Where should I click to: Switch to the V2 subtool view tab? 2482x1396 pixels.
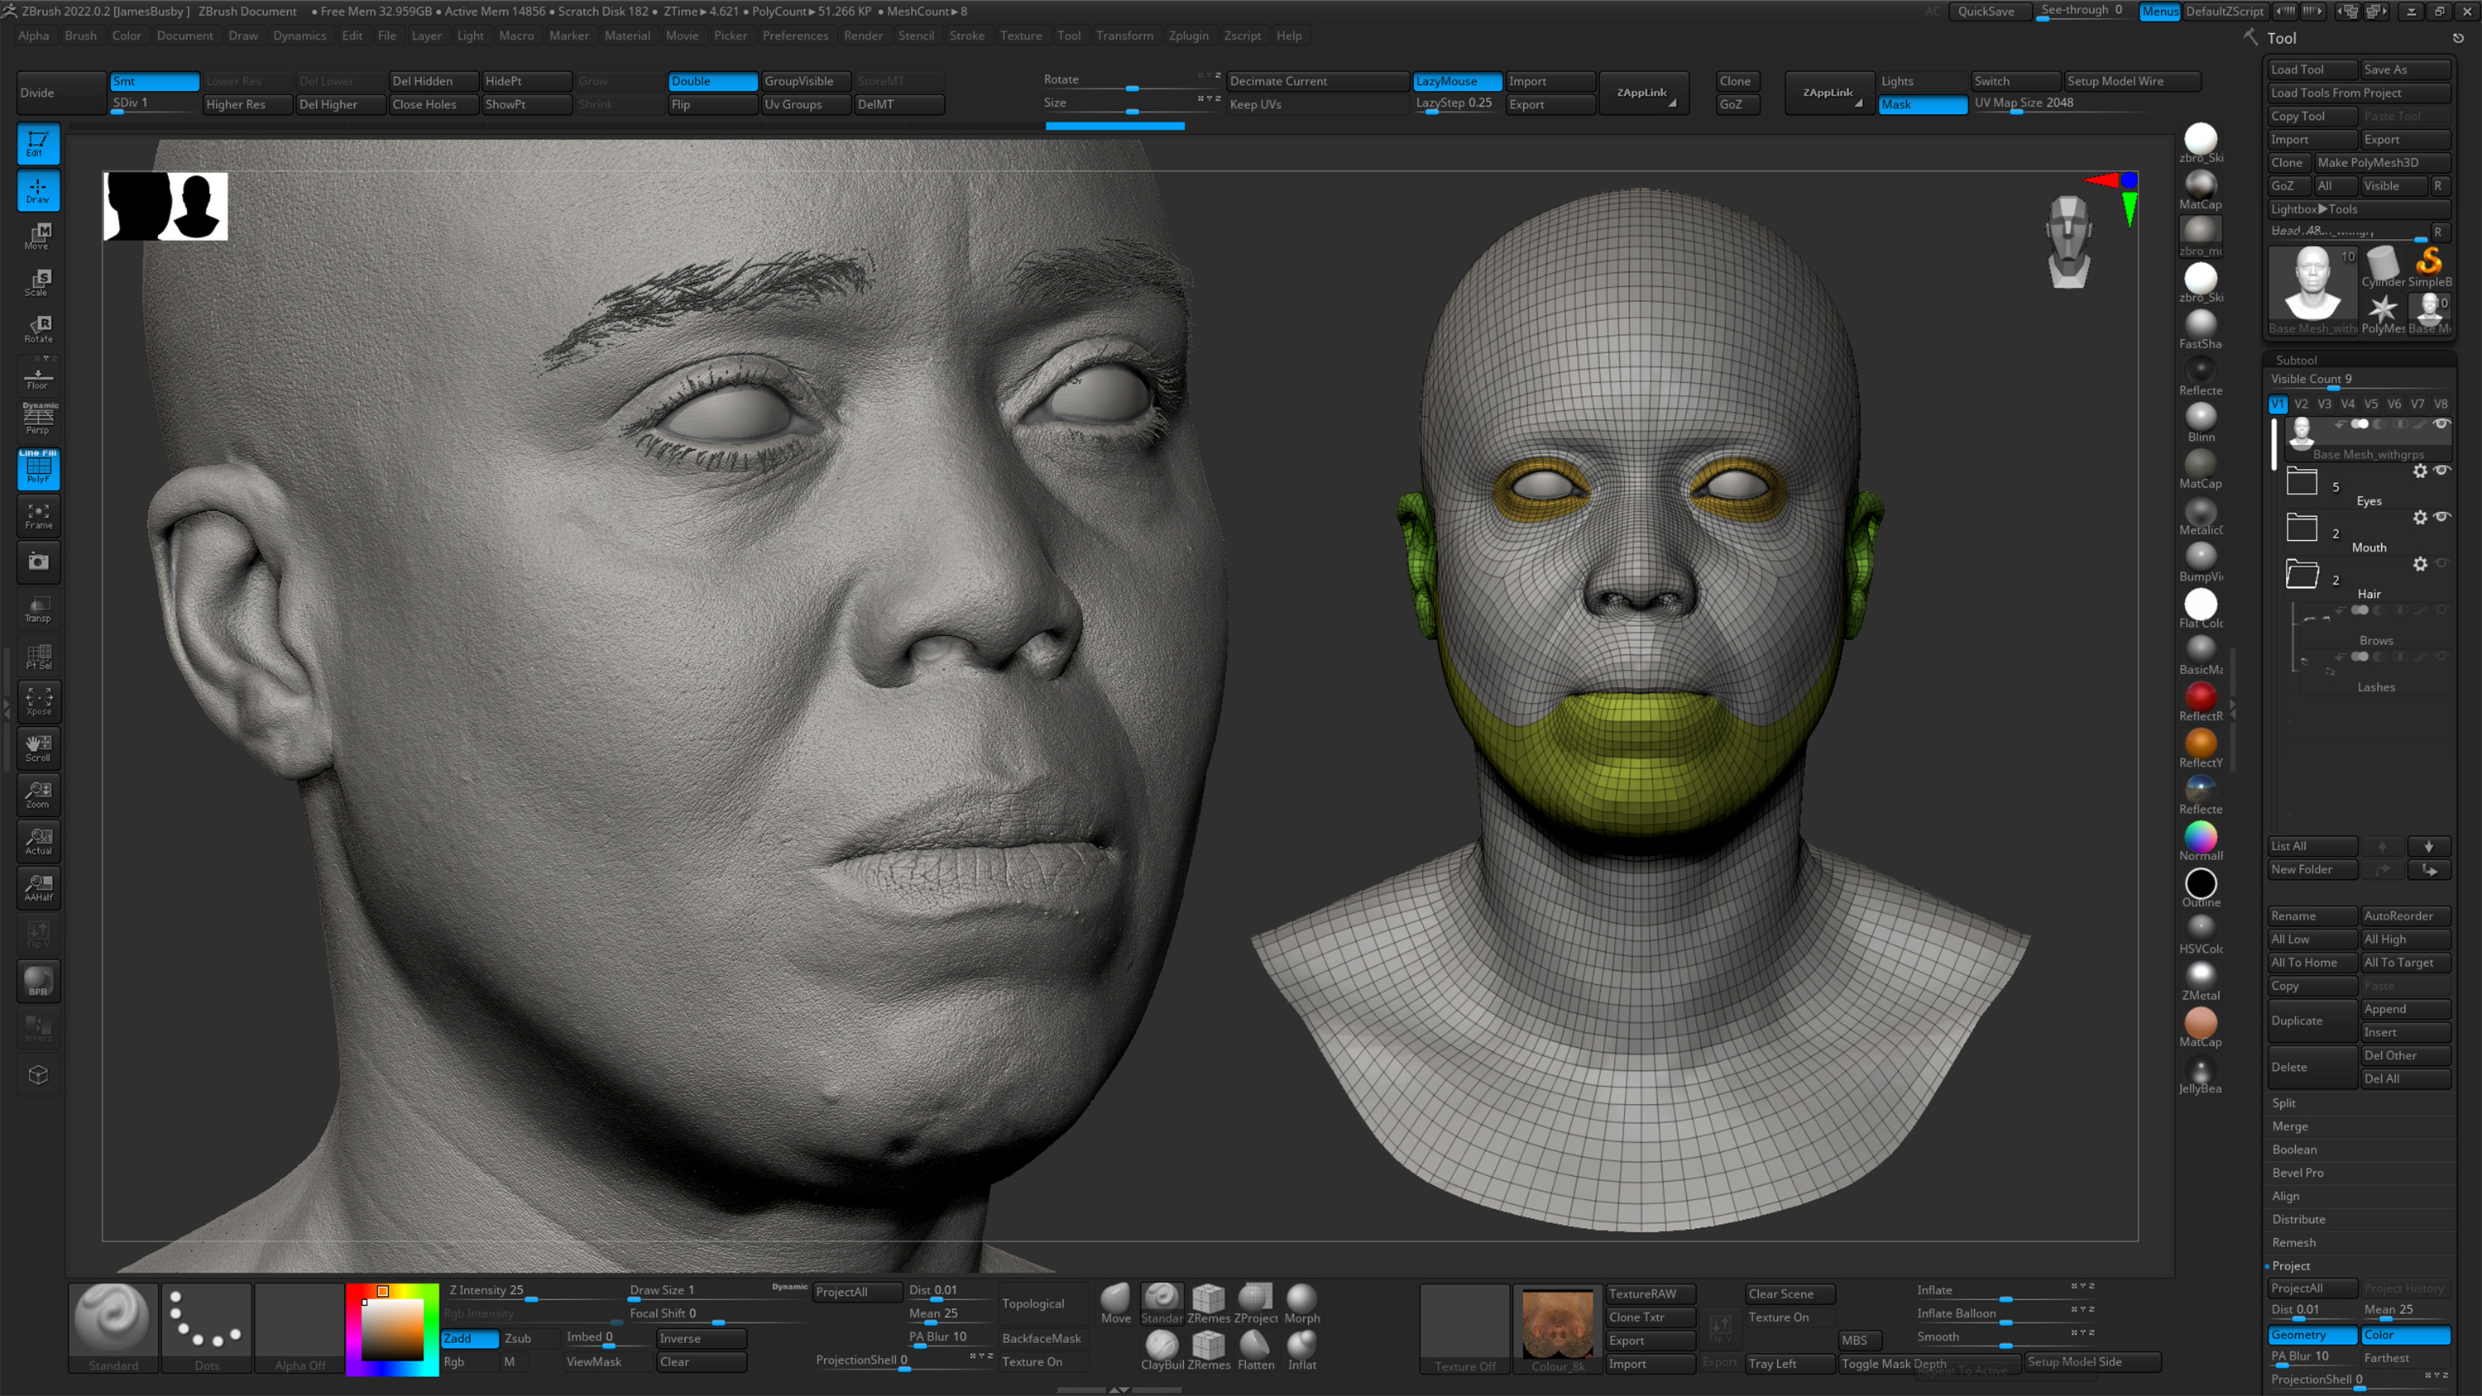coord(2301,404)
